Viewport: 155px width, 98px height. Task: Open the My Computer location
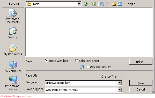pos(13,67)
